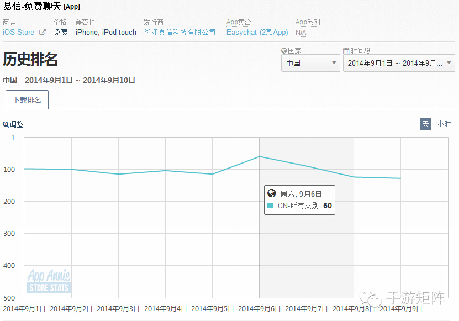
Task: Click the 调整 text link
Action: pyautogui.click(x=17, y=124)
